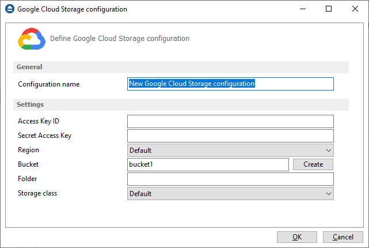Click the Configuration name input field
The width and height of the screenshot is (369, 248).
230,84
